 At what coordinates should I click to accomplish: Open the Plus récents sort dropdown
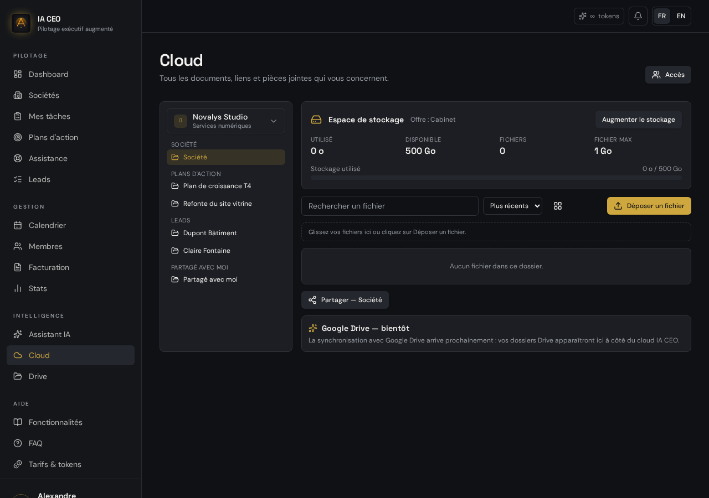click(512, 206)
